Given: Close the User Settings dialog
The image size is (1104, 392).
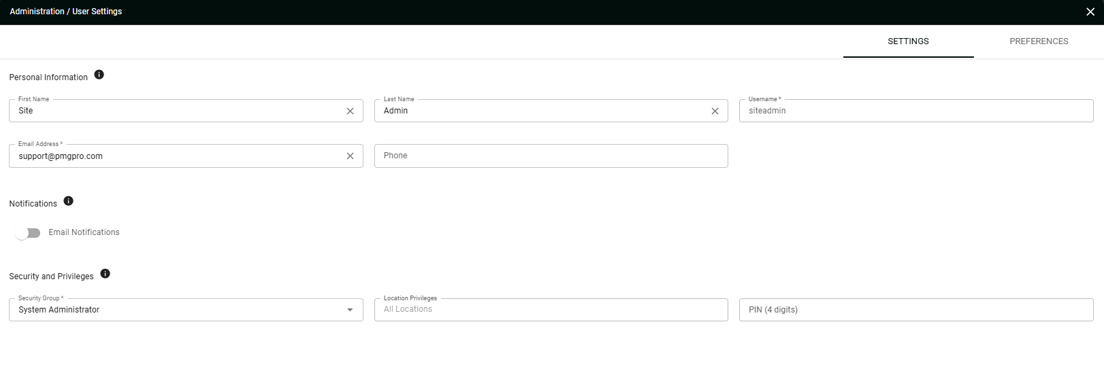Looking at the screenshot, I should click(1090, 12).
